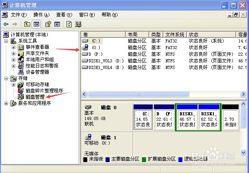Collapse the 系统工具 tree branch

6,41
